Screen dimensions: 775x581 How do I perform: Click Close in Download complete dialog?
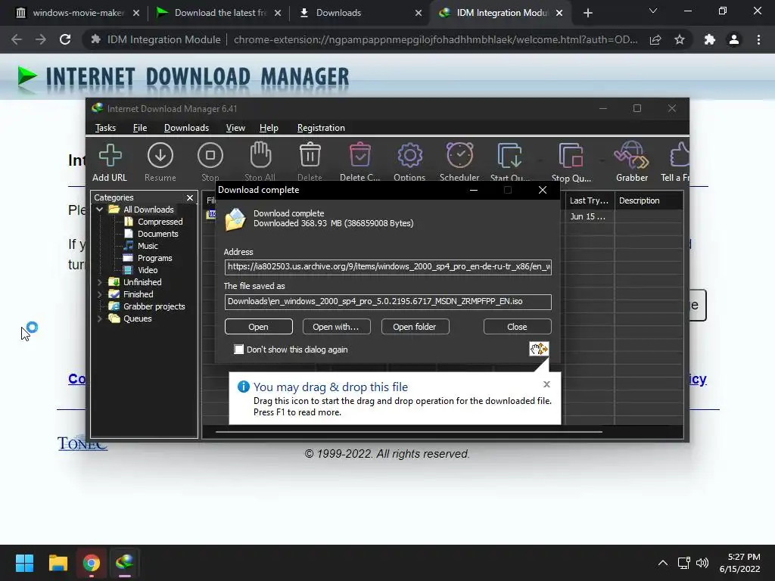tap(517, 327)
